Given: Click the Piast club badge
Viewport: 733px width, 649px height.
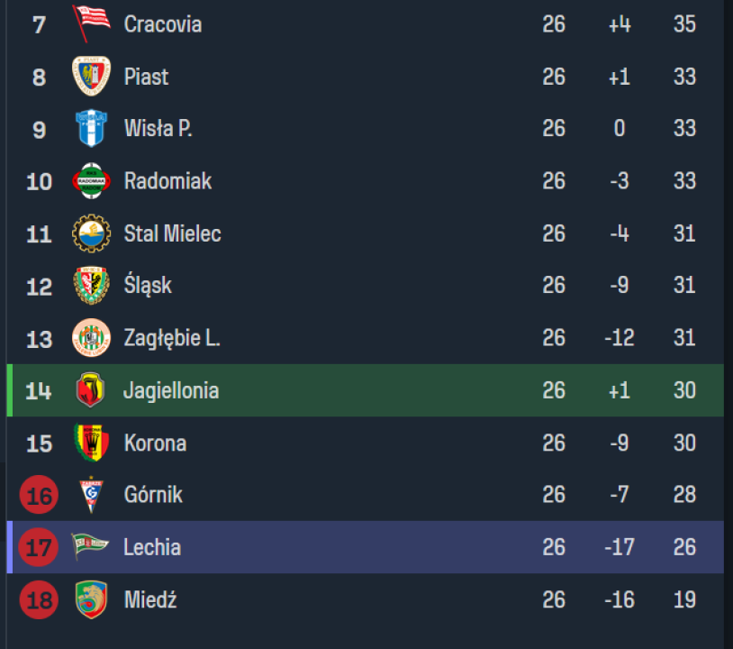Looking at the screenshot, I should pos(91,76).
